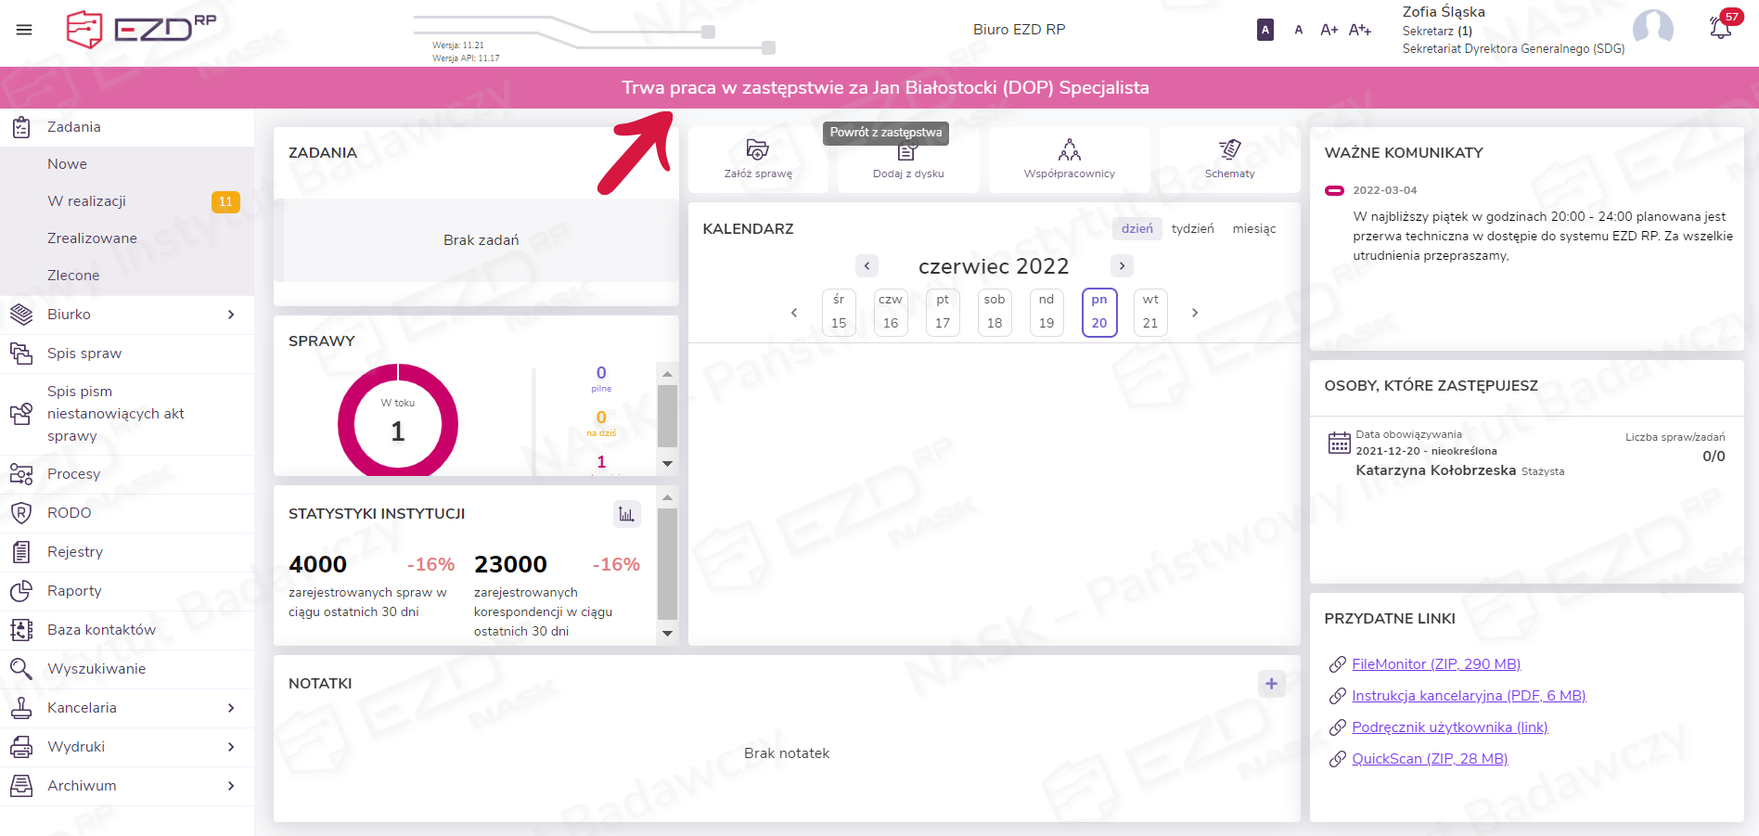The image size is (1759, 836).
Task: Open the Współpracownicy shortcut
Action: [x=1069, y=159]
